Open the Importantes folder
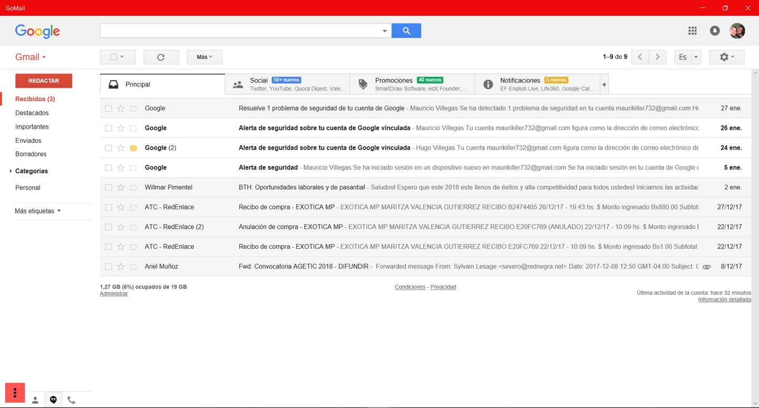This screenshot has height=408, width=759. coord(32,127)
